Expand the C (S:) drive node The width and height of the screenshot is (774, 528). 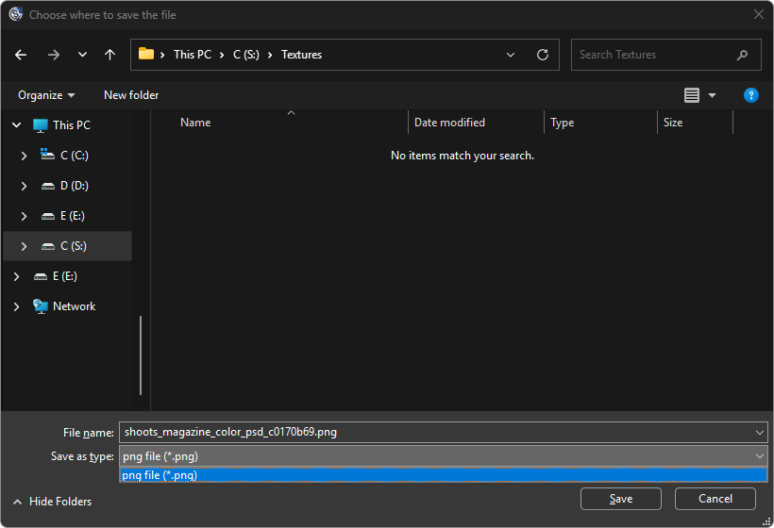[x=24, y=246]
